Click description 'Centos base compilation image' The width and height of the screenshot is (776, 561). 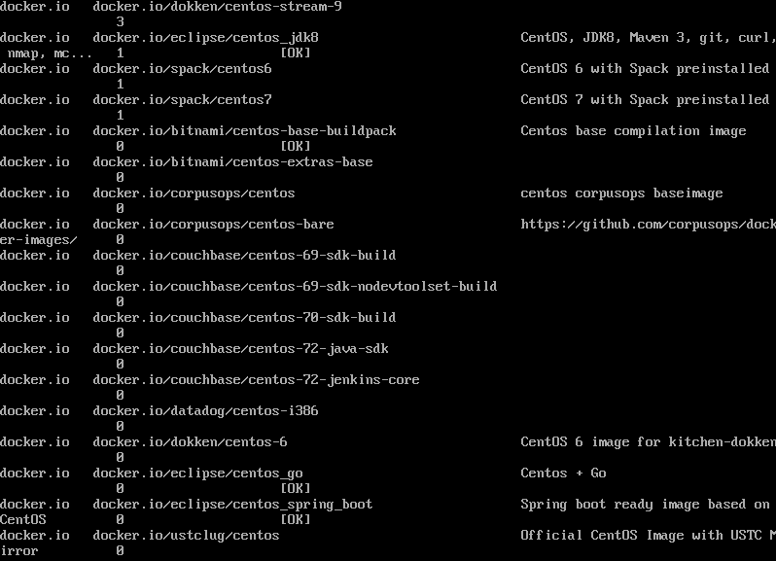(633, 131)
